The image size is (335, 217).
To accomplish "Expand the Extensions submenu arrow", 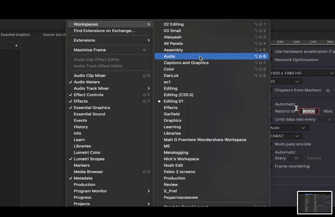I will 148,40.
